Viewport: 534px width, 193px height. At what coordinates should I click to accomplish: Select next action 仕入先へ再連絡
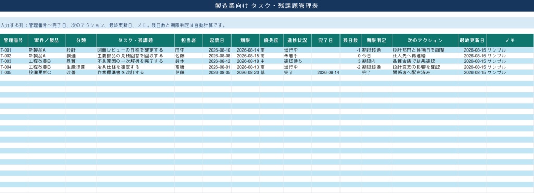424,55
